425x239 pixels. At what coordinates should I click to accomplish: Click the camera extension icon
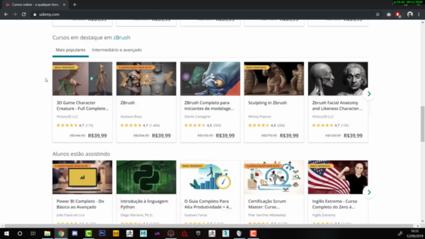(388, 15)
